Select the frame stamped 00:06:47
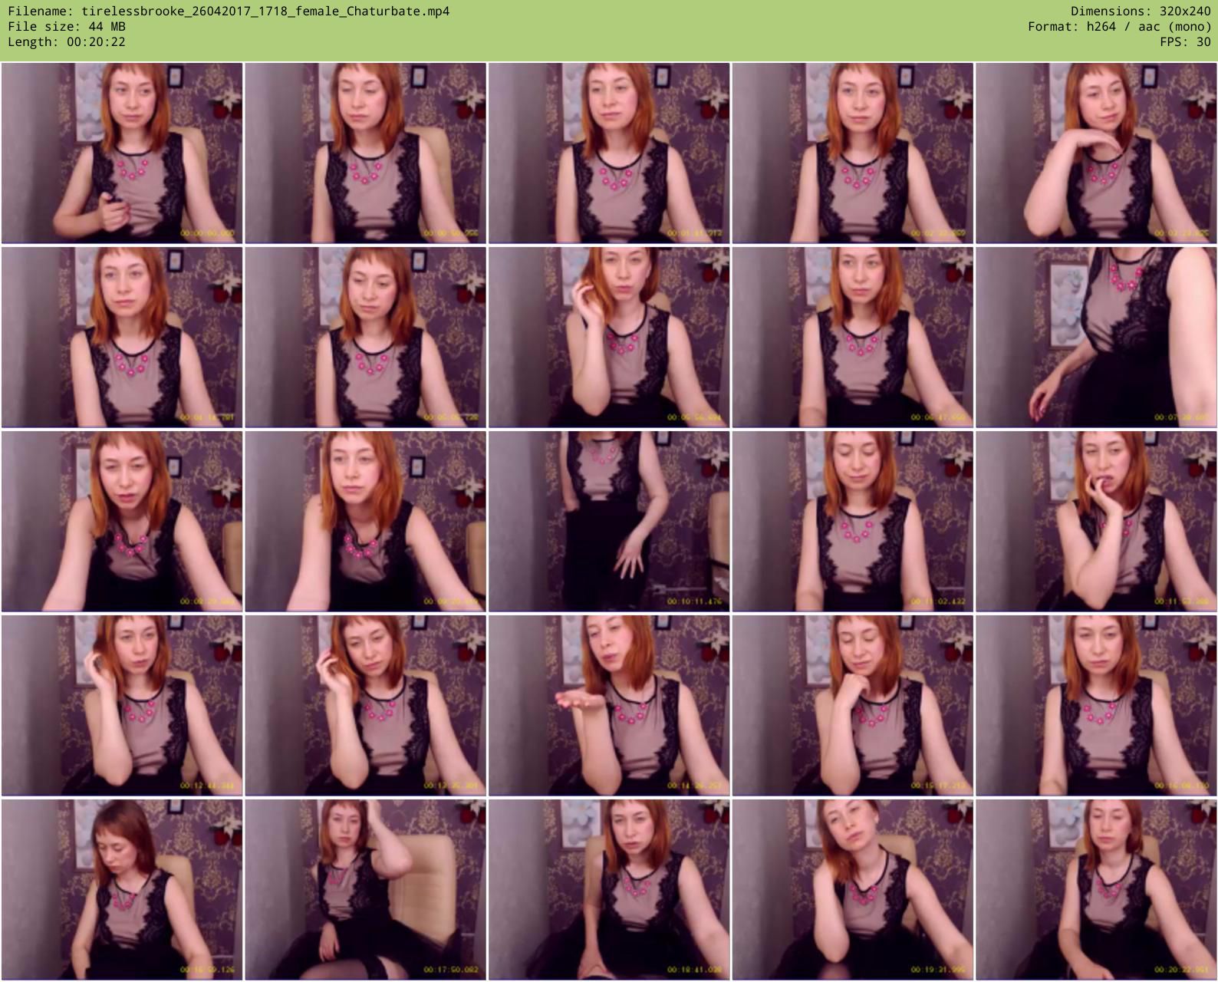 pyautogui.click(x=852, y=338)
